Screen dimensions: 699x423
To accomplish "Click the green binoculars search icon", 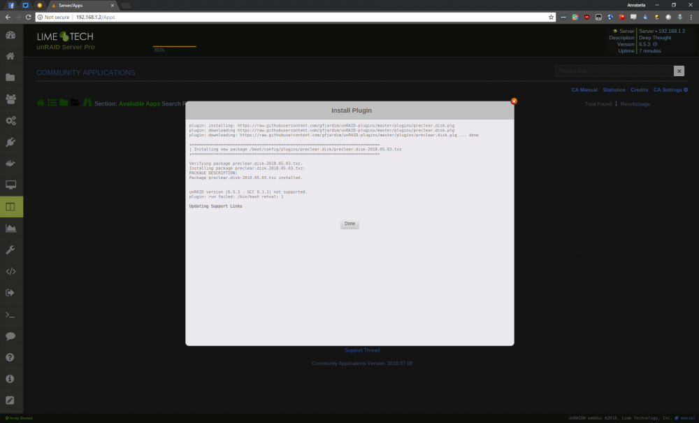I will (87, 103).
